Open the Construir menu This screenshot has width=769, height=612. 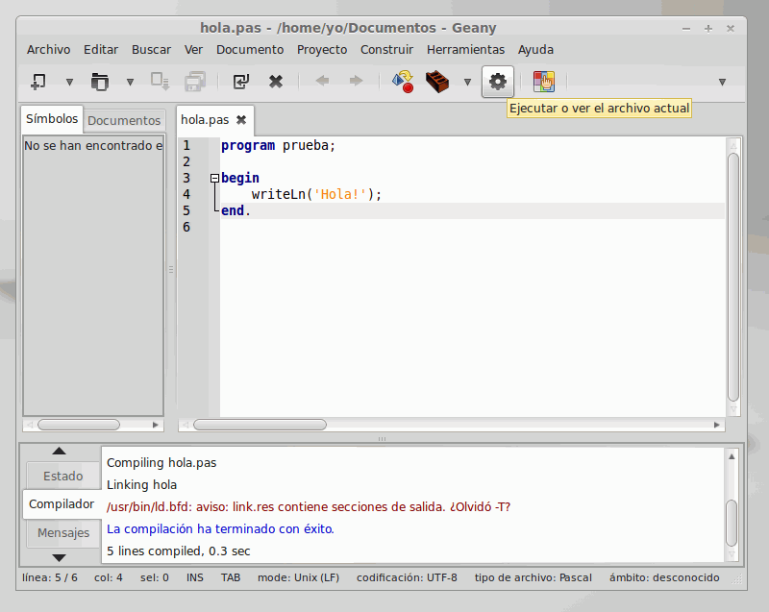click(386, 49)
